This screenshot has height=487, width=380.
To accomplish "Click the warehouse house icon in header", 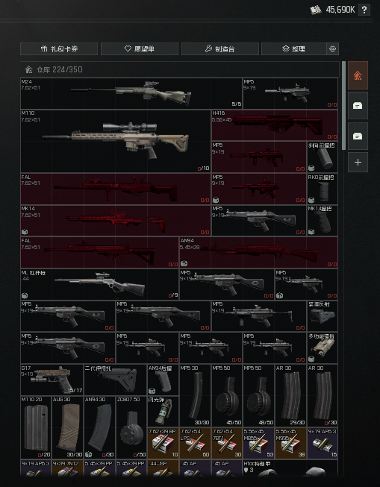I will coord(28,69).
